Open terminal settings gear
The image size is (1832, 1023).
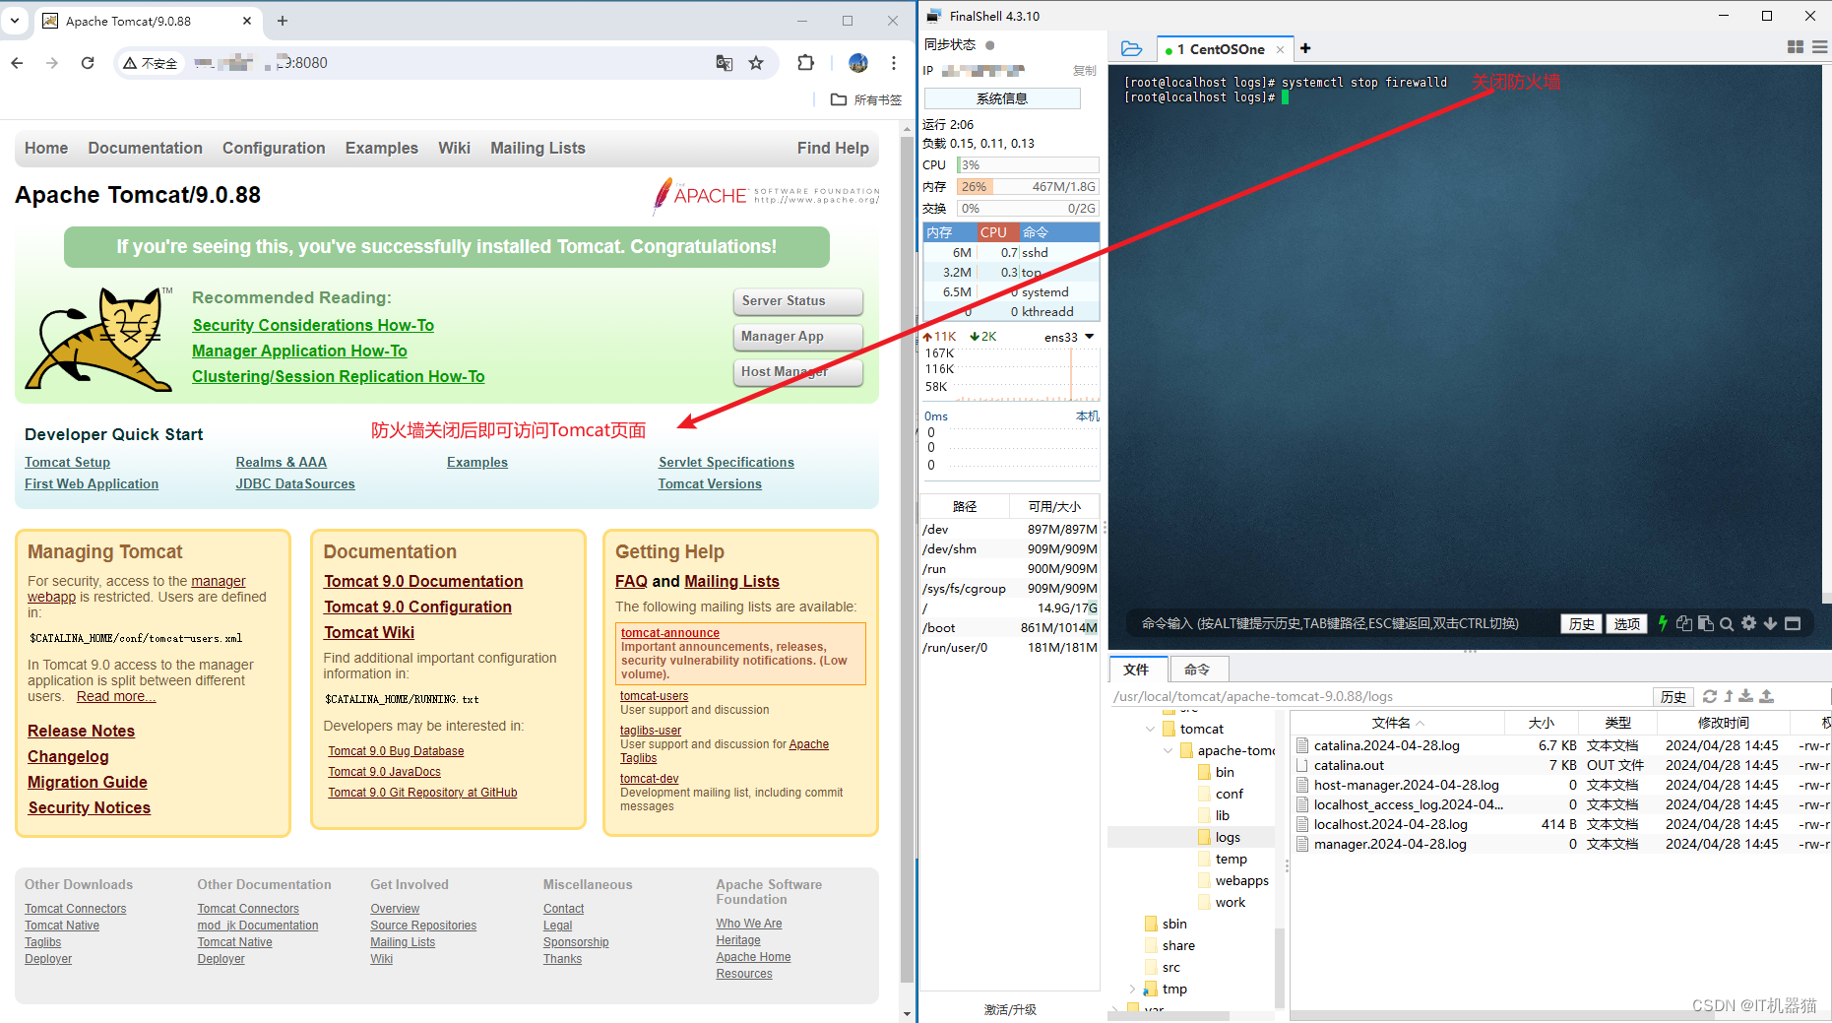coord(1748,623)
